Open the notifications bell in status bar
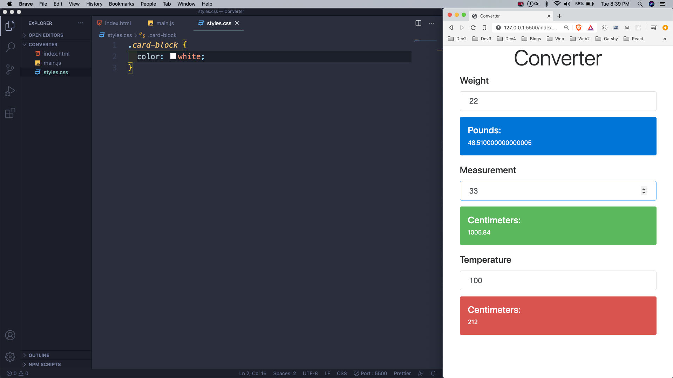Image resolution: width=673 pixels, height=378 pixels. pos(433,373)
